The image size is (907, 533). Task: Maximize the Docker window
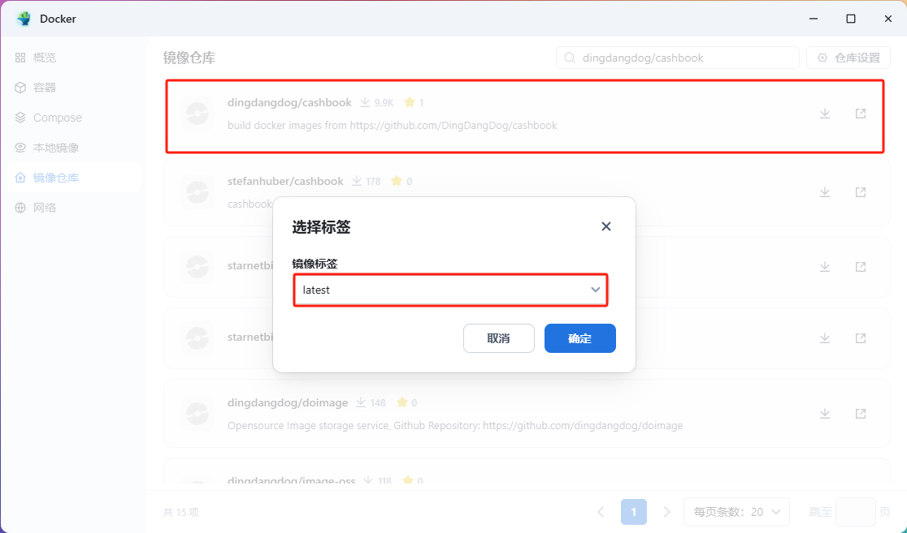(851, 19)
